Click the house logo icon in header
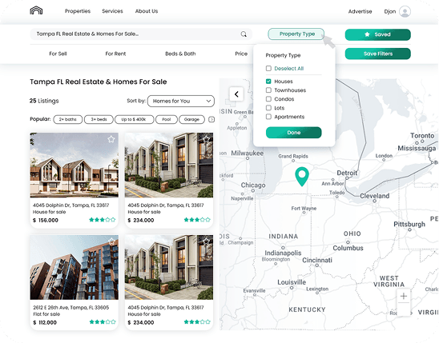This screenshot has width=439, height=343. coord(36,10)
